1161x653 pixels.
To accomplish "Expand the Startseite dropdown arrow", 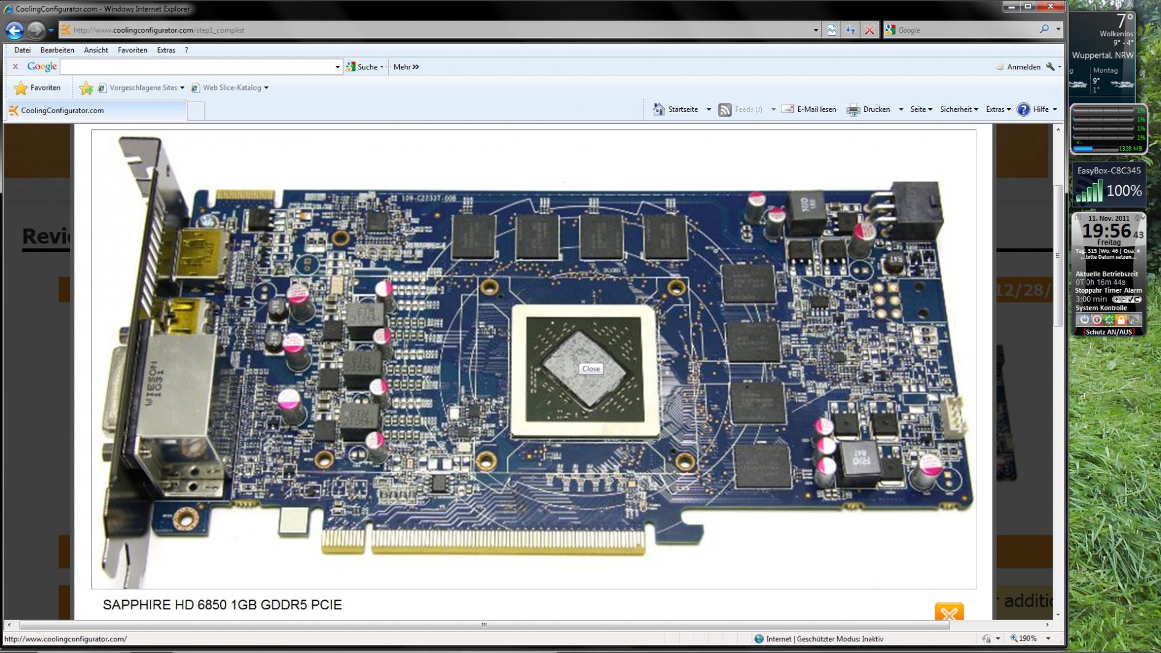I will [708, 109].
